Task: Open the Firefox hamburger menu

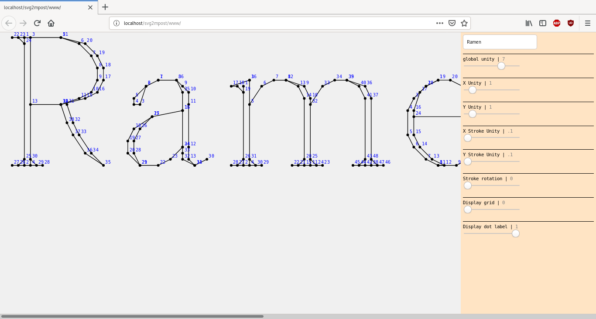Action: [588, 23]
